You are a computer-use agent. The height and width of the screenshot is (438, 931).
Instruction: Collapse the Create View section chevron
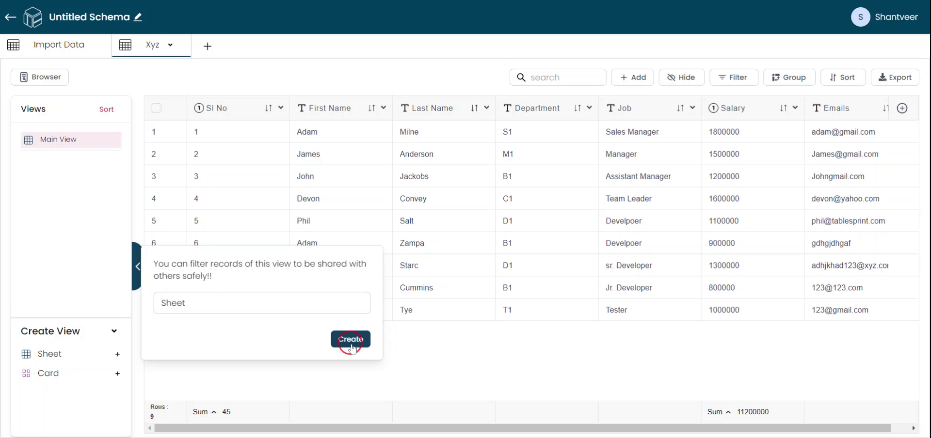114,331
